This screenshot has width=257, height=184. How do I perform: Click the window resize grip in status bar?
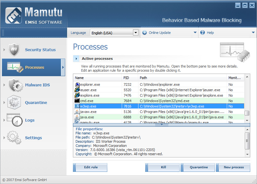(x=254, y=181)
